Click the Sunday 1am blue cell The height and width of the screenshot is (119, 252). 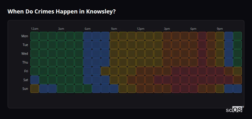[43, 89]
